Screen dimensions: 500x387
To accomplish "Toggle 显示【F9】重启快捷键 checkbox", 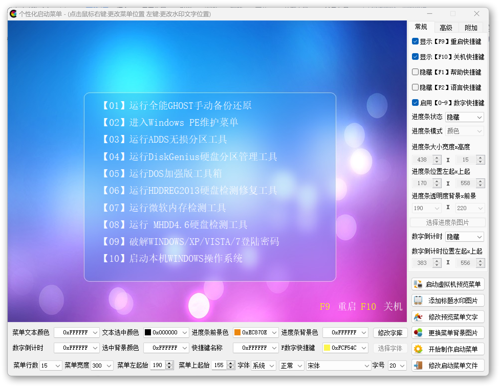I will 415,41.
